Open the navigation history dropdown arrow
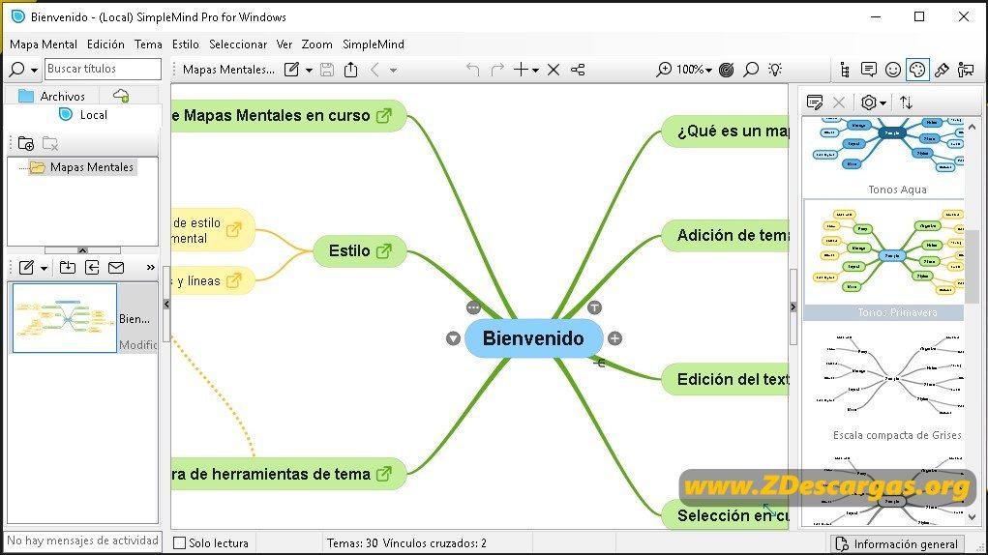The width and height of the screenshot is (988, 555). tap(393, 71)
